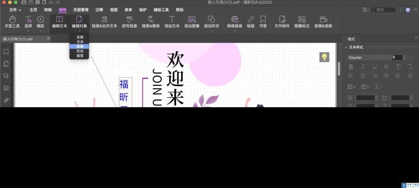The height and width of the screenshot is (188, 419).
Task: Toggle subscript in text style panel
Action: tap(410, 67)
